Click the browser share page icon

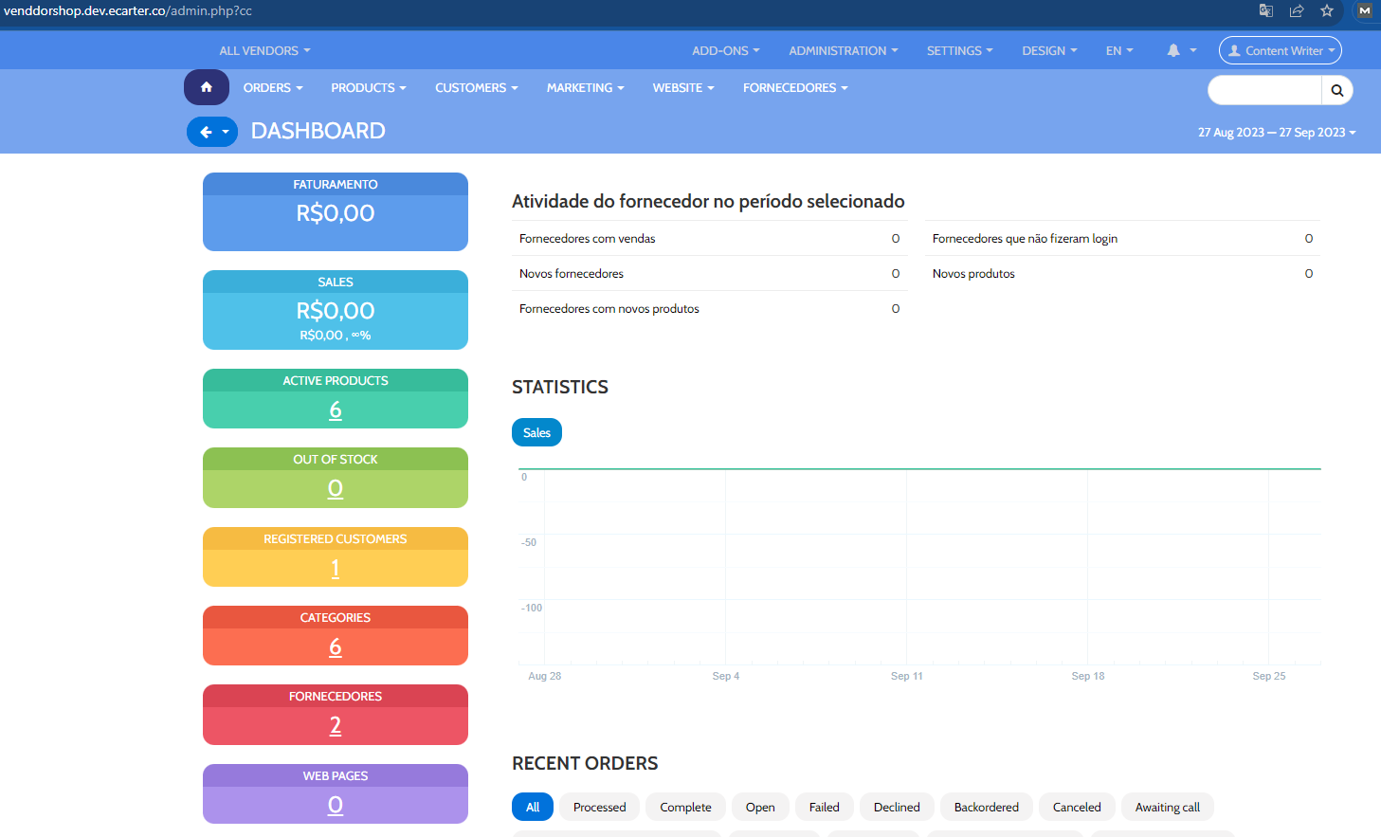1297,11
